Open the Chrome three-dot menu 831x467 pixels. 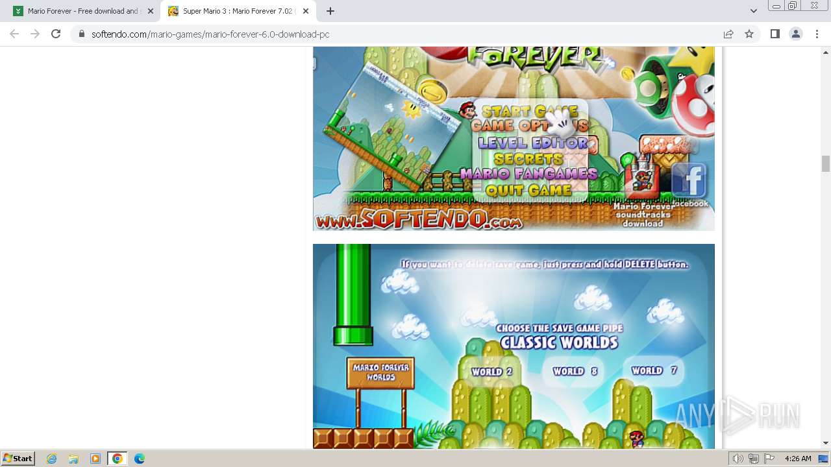pos(817,34)
